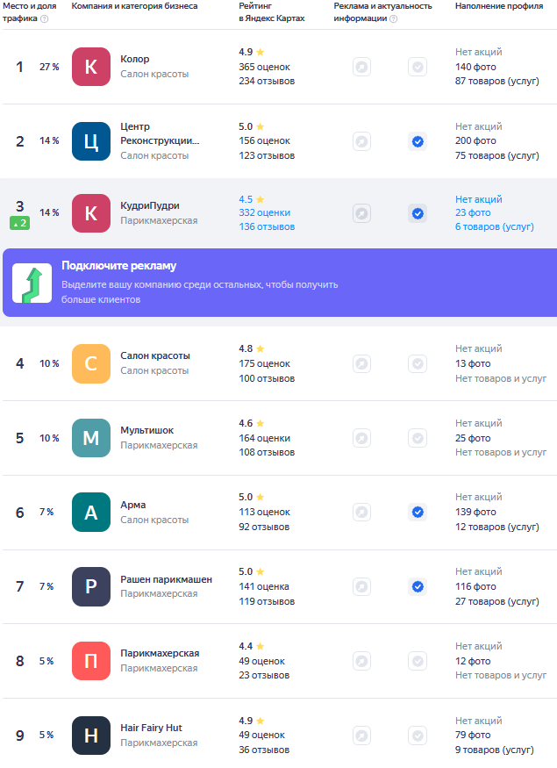The height and width of the screenshot is (768, 557).
Task: Click the Рейтинг в Яндекс Картах column header
Action: point(272,12)
